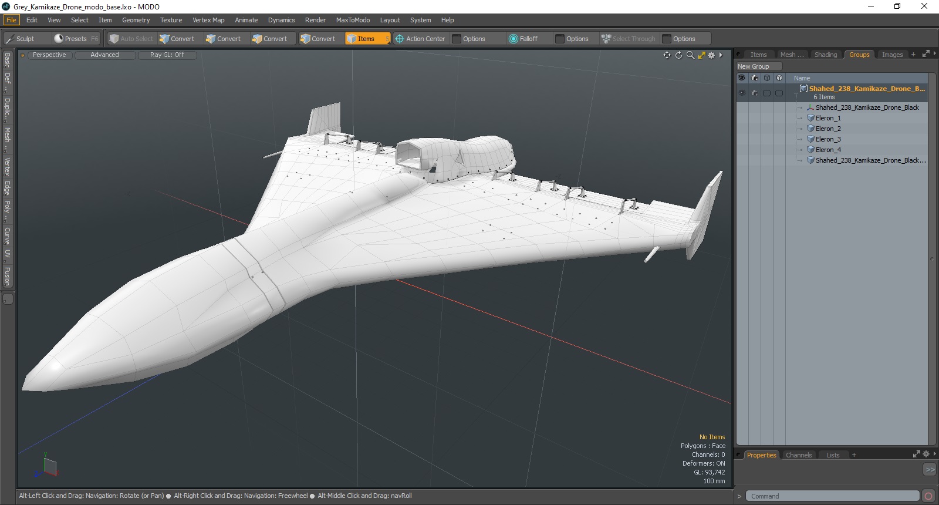
Task: Check first checkbox in Shahed_238 group row
Action: click(x=766, y=93)
